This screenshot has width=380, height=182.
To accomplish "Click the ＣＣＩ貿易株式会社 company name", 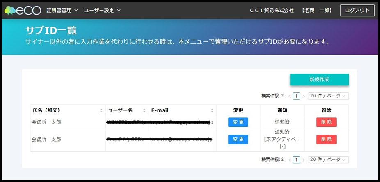I will coord(272,10).
